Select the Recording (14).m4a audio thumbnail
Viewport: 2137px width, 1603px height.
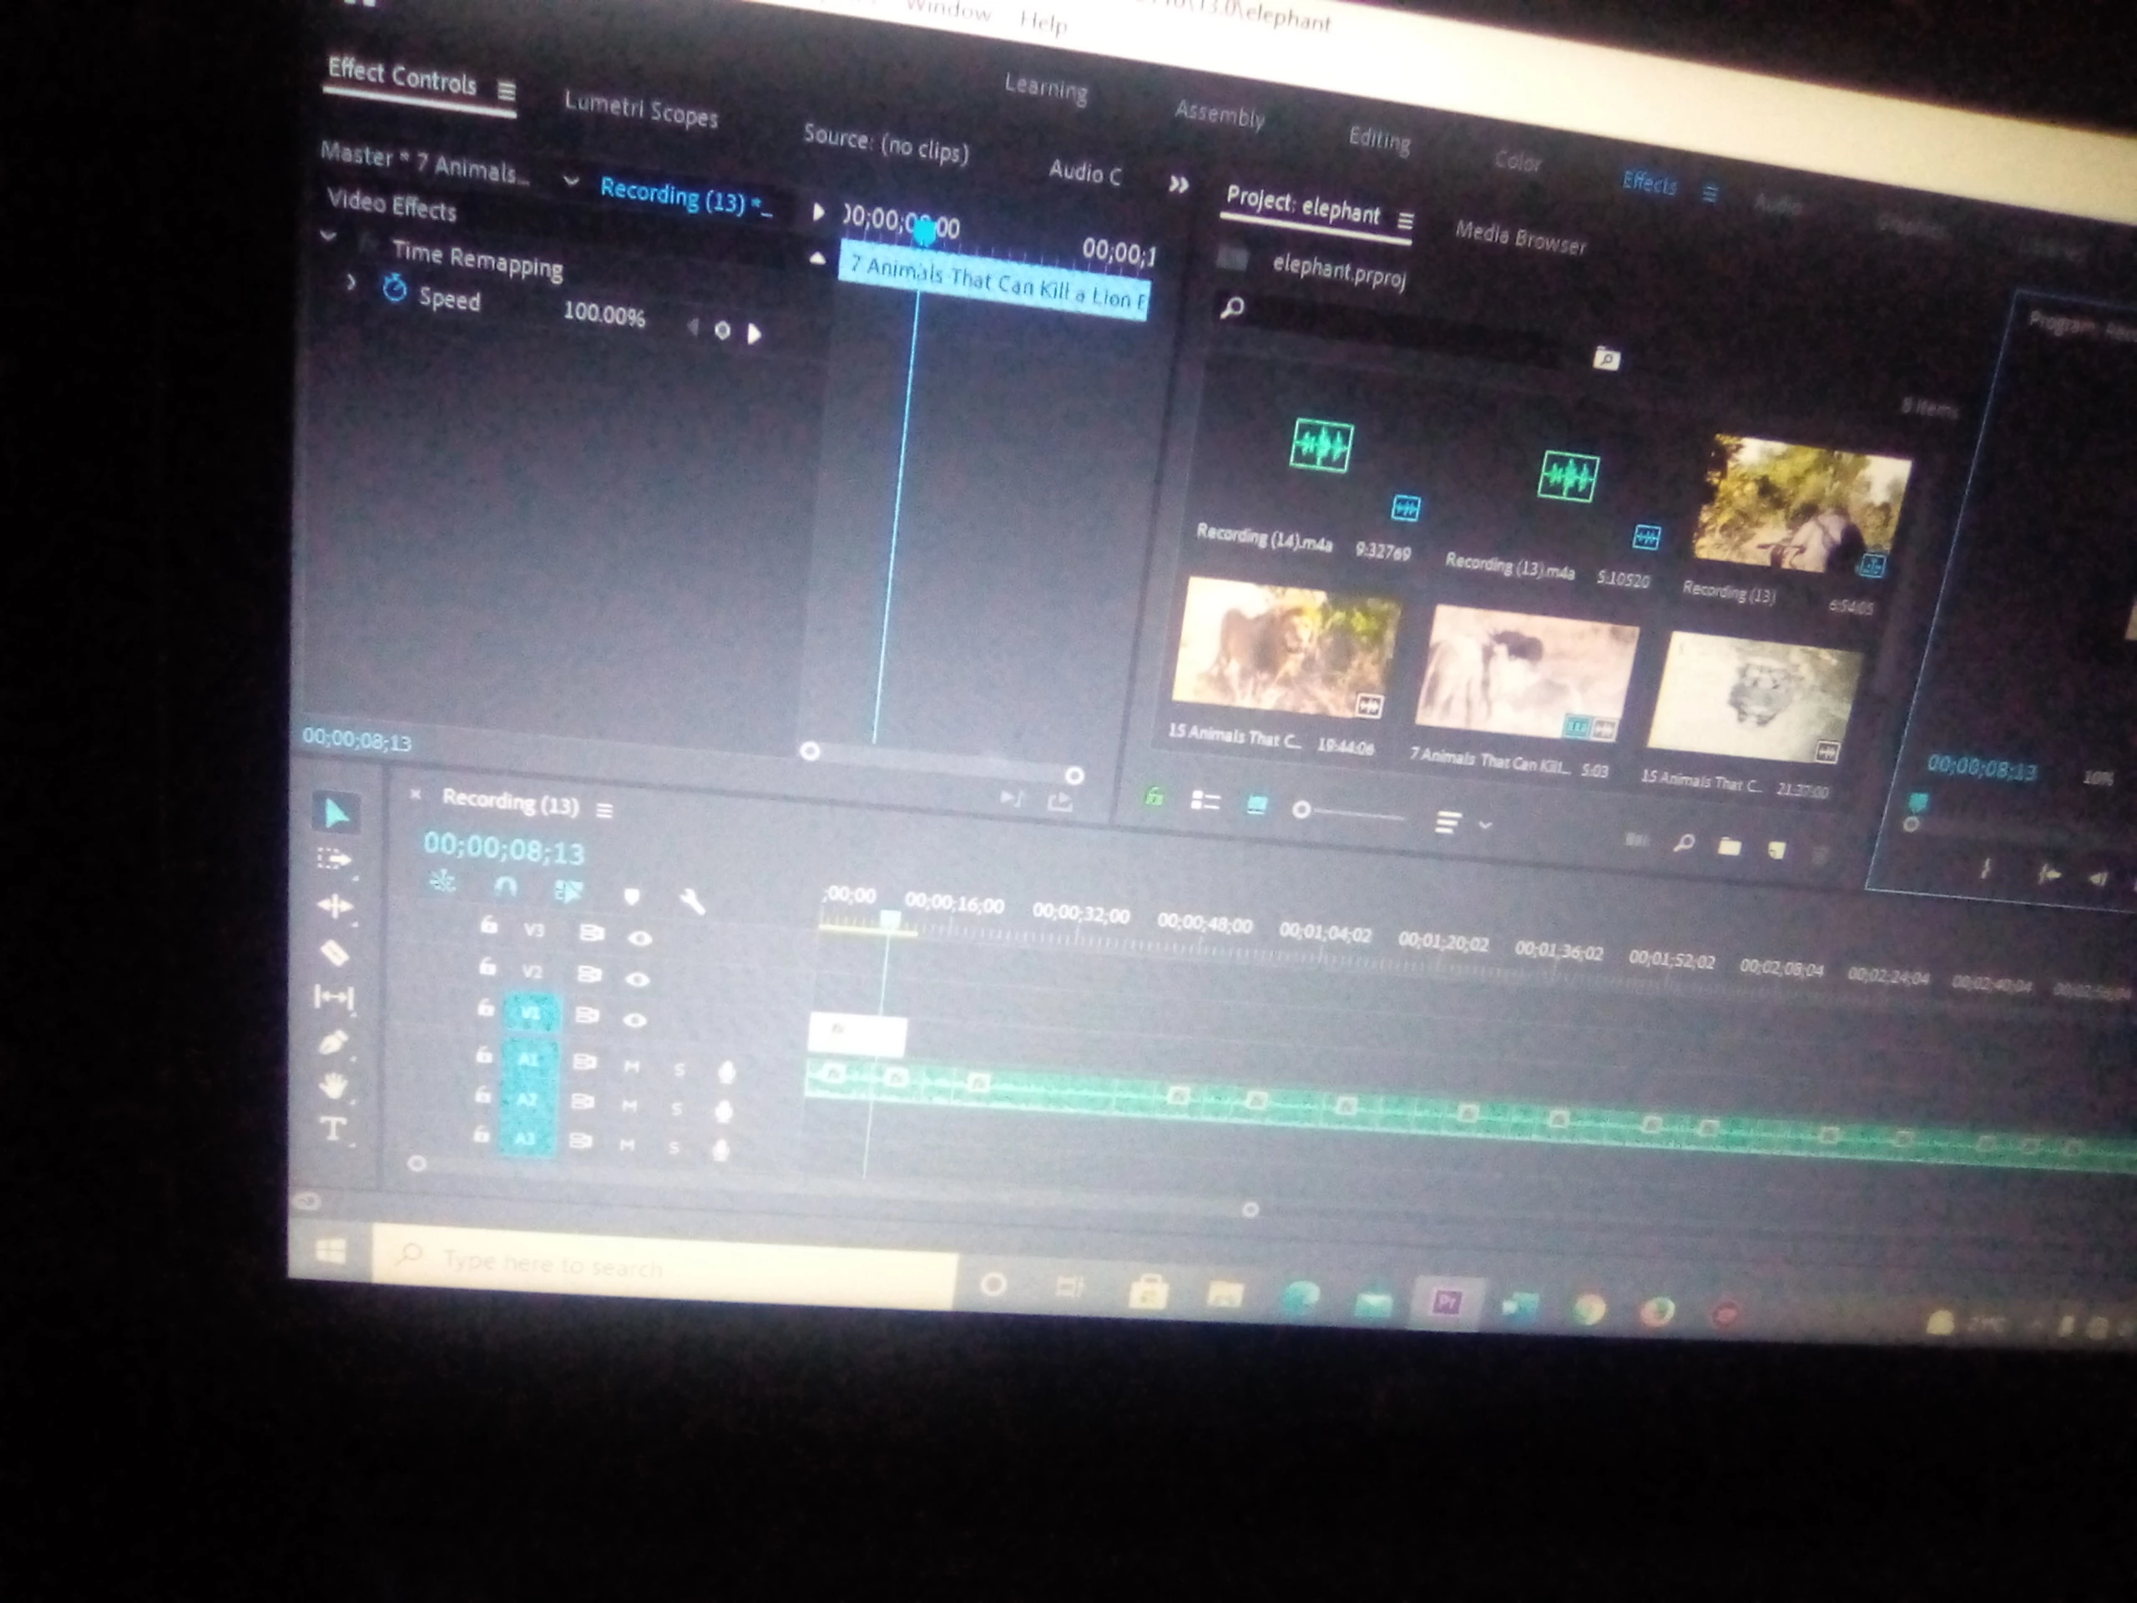[1321, 447]
